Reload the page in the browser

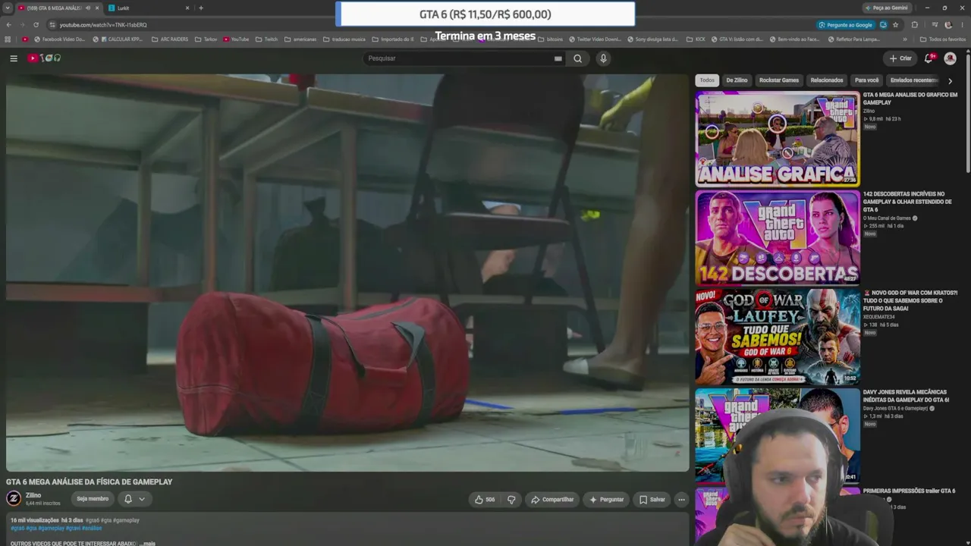tap(36, 25)
